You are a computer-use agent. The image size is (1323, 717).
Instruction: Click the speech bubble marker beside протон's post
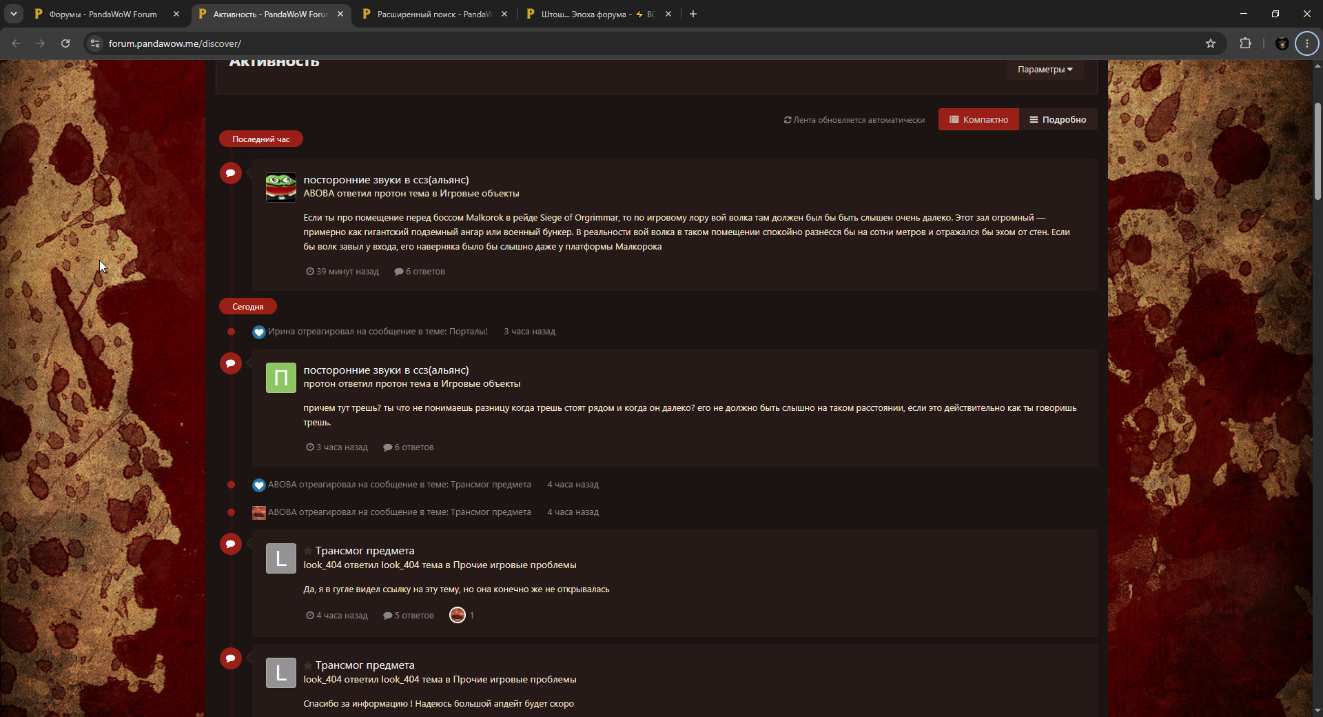pos(231,363)
